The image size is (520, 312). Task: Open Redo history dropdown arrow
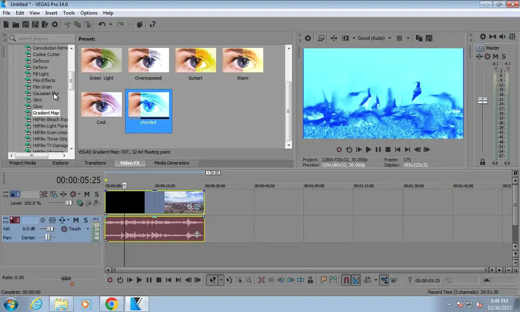[129, 24]
